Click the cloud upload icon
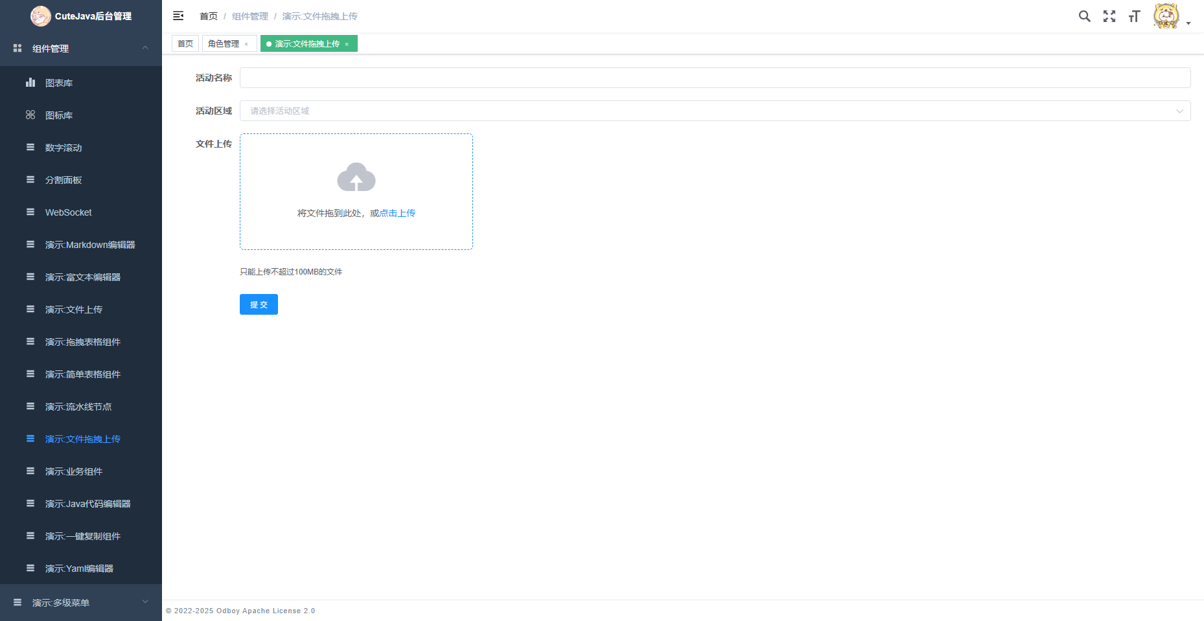1204x621 pixels. coord(356,177)
